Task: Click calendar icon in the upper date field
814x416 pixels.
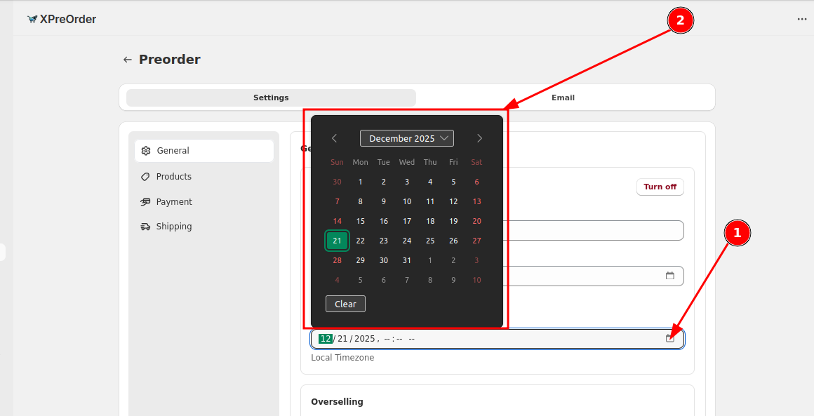Action: 670,276
